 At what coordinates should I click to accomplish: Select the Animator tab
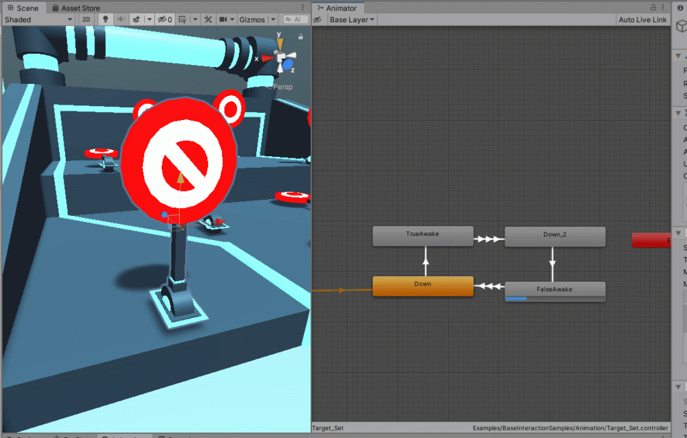point(338,8)
